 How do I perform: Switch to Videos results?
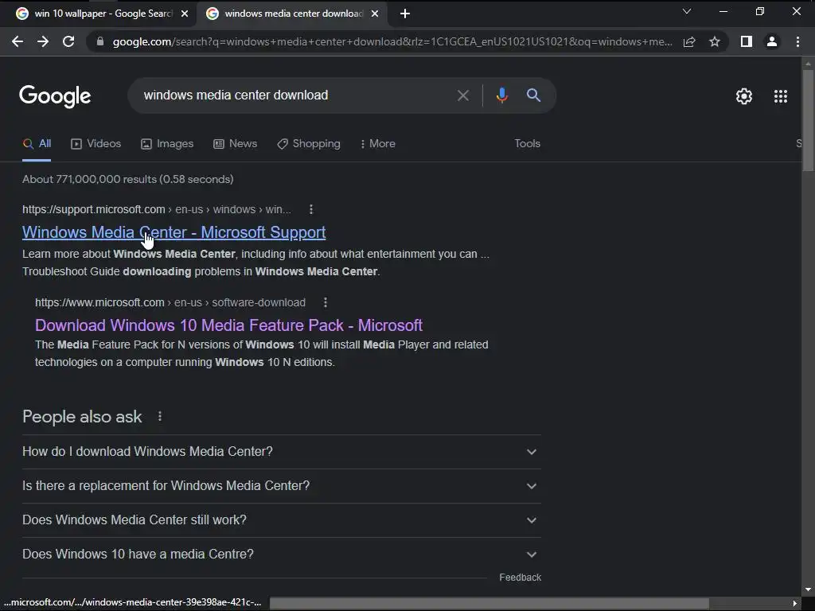pyautogui.click(x=96, y=144)
